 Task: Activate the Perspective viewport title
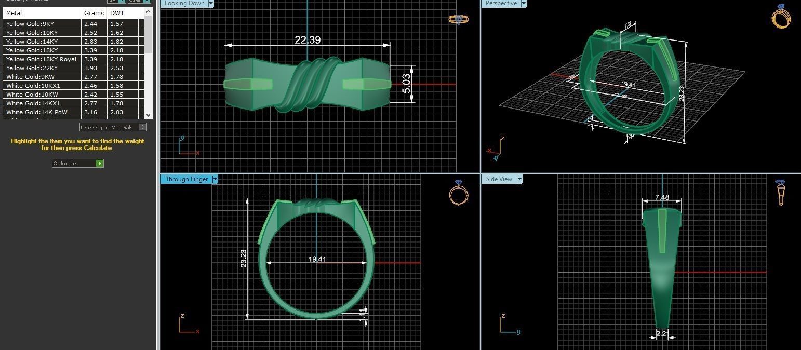click(x=501, y=3)
